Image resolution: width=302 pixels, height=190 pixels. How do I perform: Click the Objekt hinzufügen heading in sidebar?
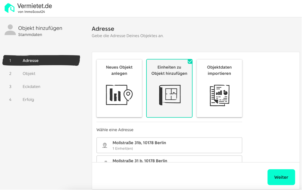coord(40,28)
